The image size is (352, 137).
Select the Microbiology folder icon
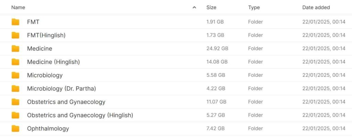coord(15,75)
